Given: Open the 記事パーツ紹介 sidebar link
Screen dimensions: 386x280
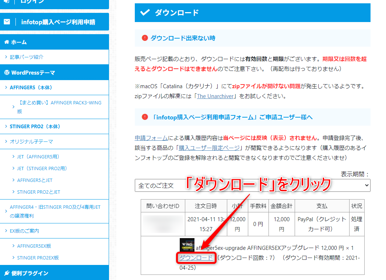Looking at the screenshot, I should point(55,57).
